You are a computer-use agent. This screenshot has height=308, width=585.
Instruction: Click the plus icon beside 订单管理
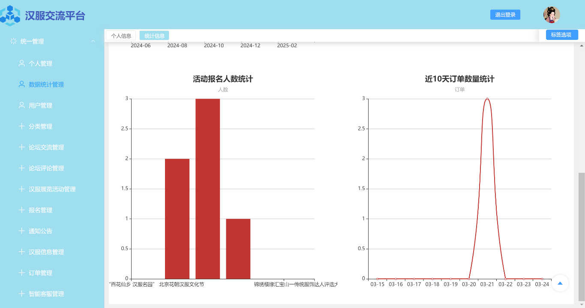click(21, 273)
